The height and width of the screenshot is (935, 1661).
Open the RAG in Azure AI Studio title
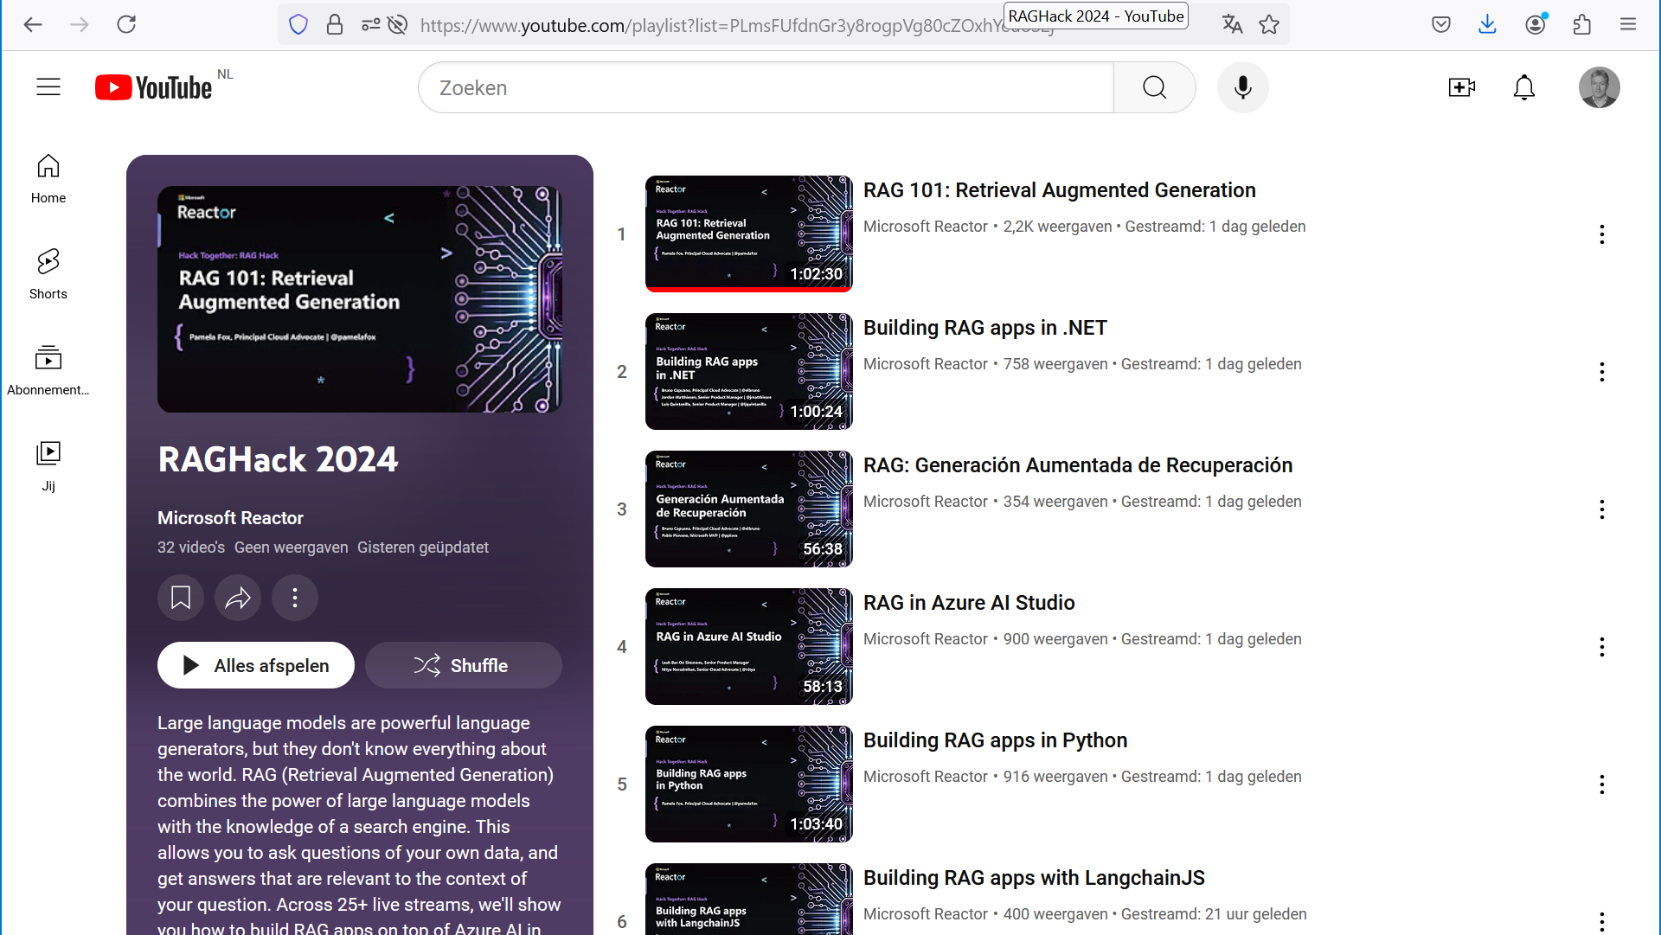[969, 603]
